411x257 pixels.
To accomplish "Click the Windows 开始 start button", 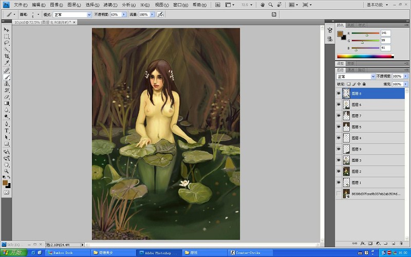I will [13, 253].
